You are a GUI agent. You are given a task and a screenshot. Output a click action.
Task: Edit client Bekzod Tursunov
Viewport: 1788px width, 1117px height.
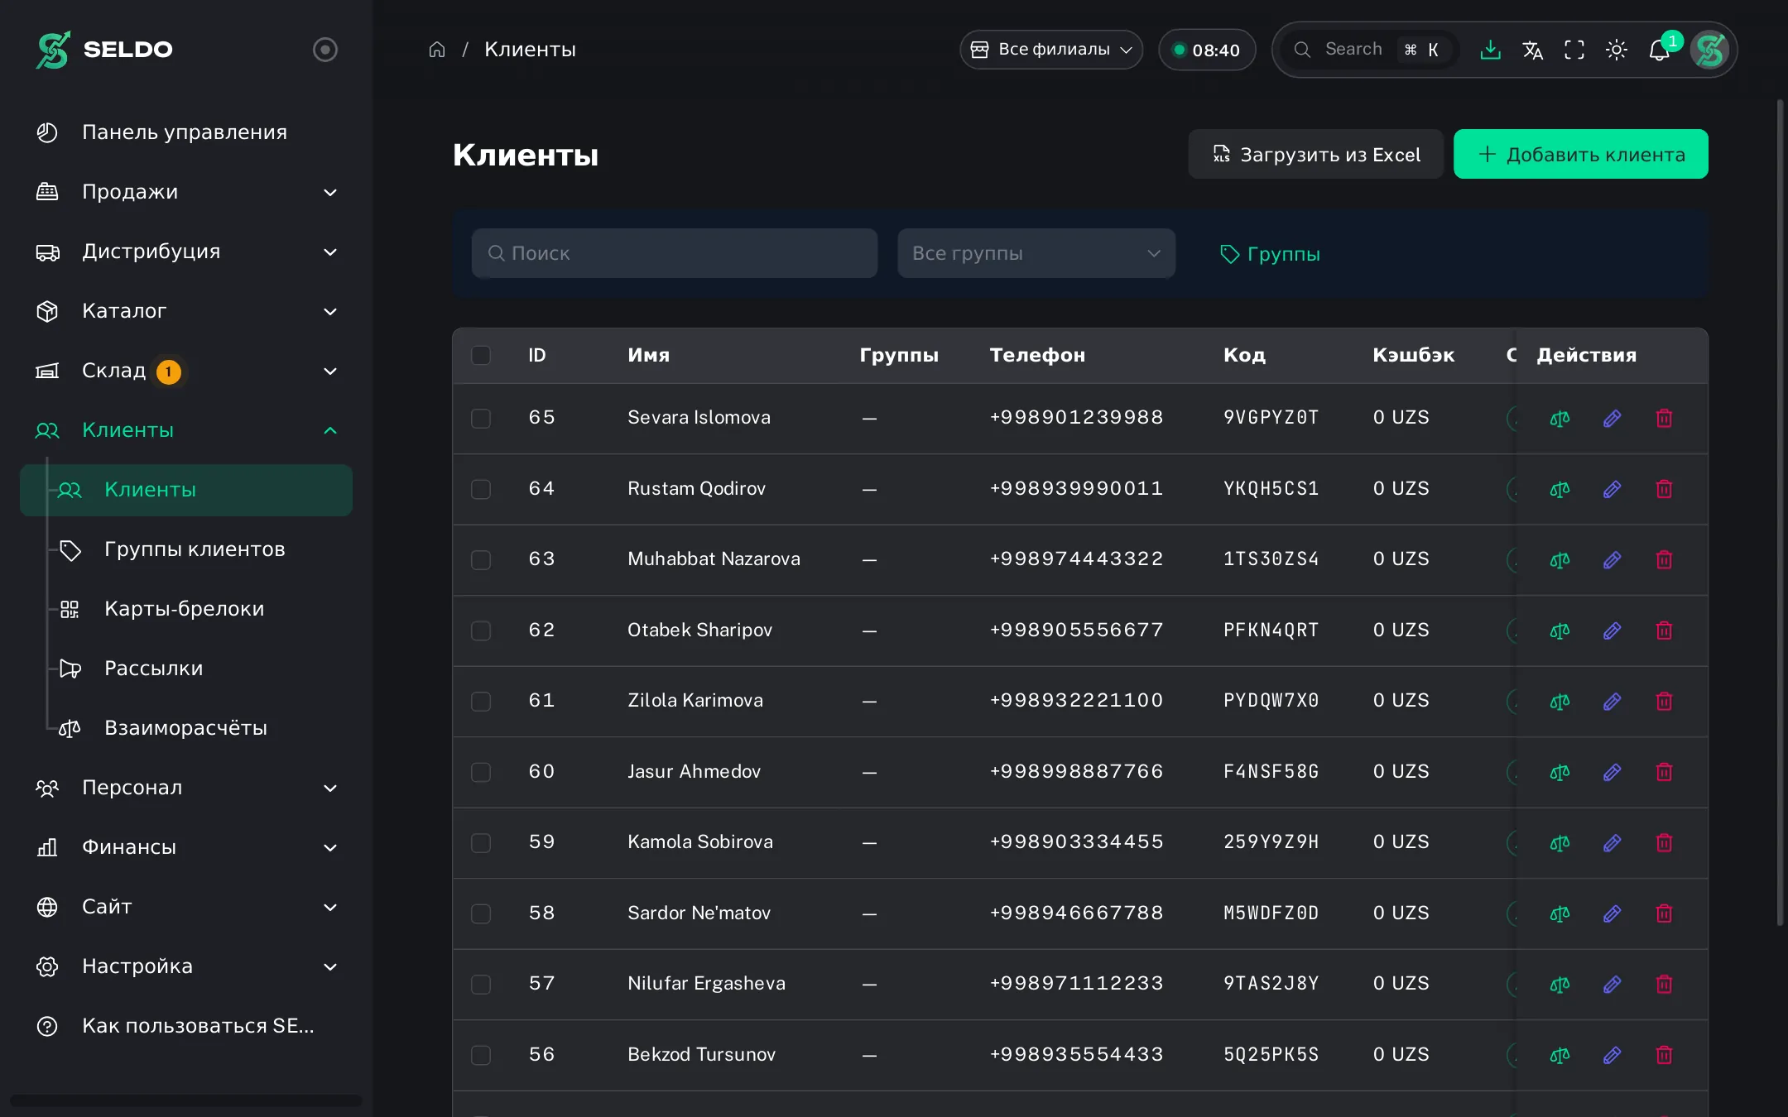click(1612, 1055)
